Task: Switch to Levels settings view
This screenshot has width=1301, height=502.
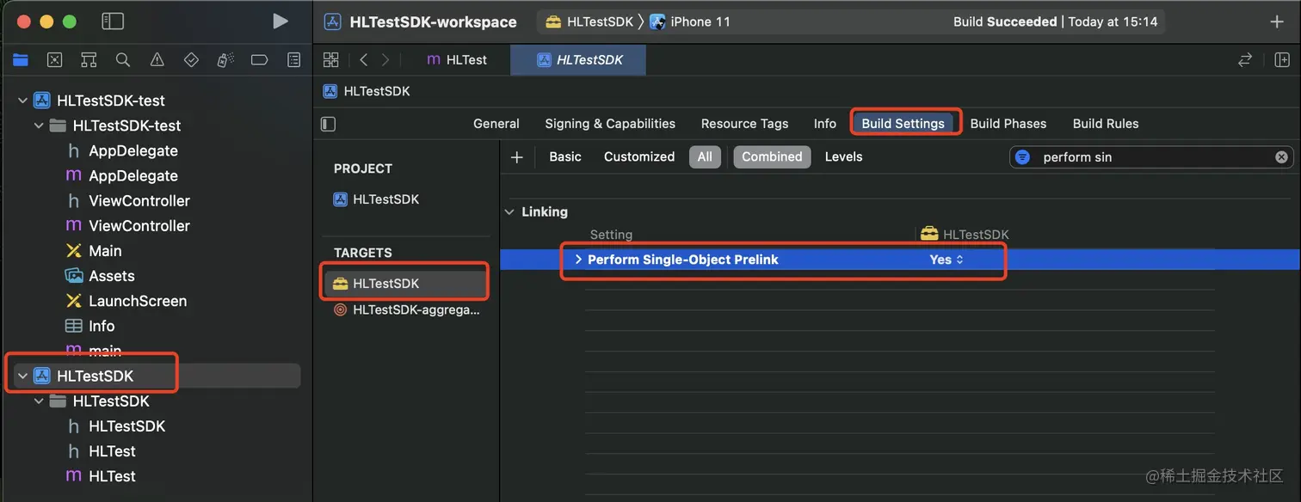Action: point(843,157)
